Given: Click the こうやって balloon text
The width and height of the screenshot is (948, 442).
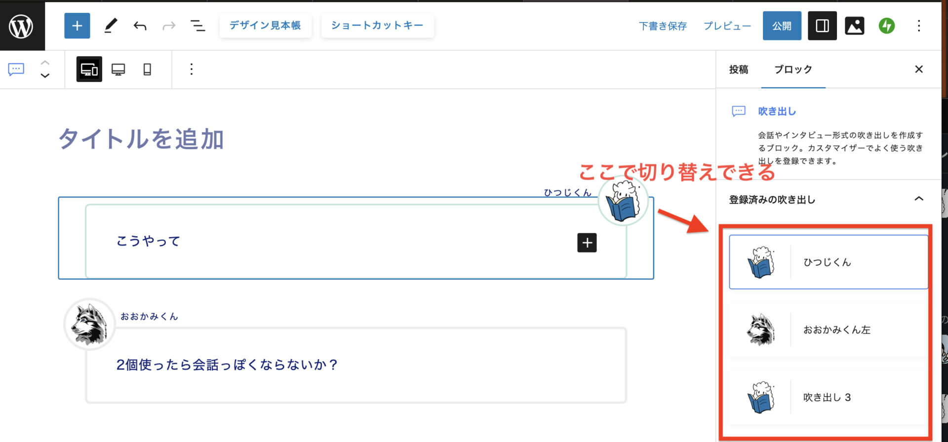Looking at the screenshot, I should point(148,241).
